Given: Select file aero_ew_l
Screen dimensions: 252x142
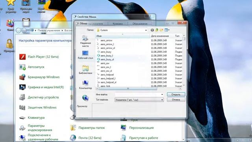Looking at the screenshot, I should click(x=106, y=67).
